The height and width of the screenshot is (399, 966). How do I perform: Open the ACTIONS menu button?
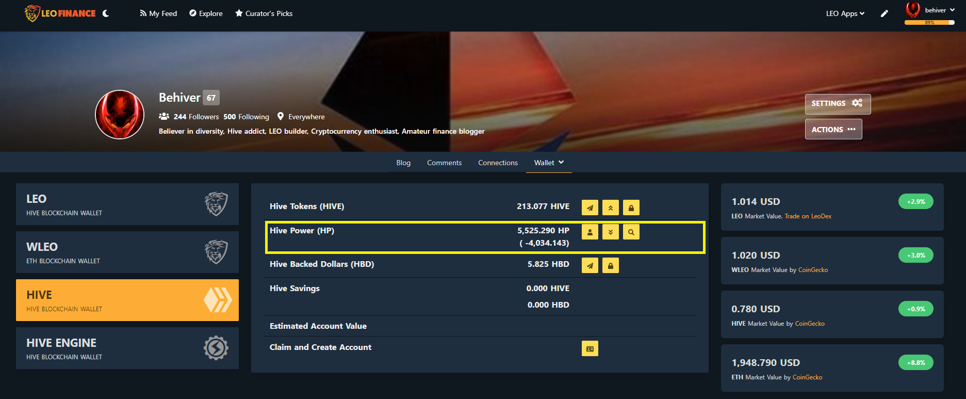833,129
